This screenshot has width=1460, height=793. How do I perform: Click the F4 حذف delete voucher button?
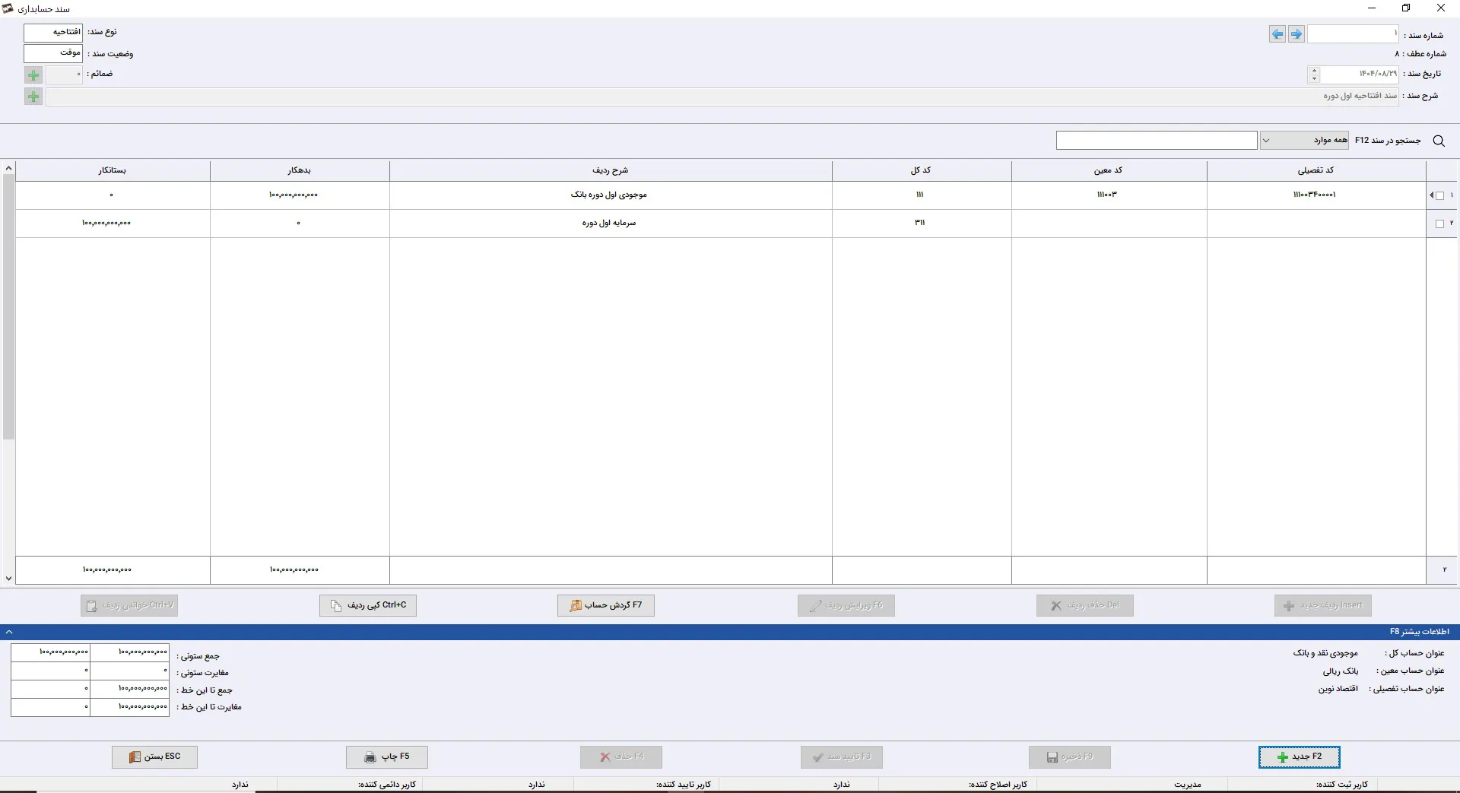tap(621, 757)
